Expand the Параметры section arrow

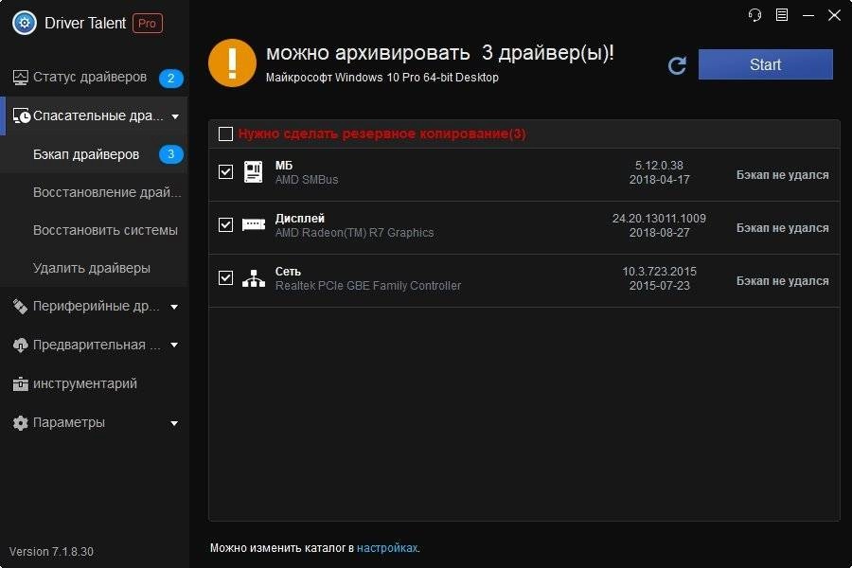[174, 423]
